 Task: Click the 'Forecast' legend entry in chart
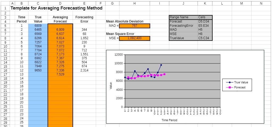[x=236, y=87]
